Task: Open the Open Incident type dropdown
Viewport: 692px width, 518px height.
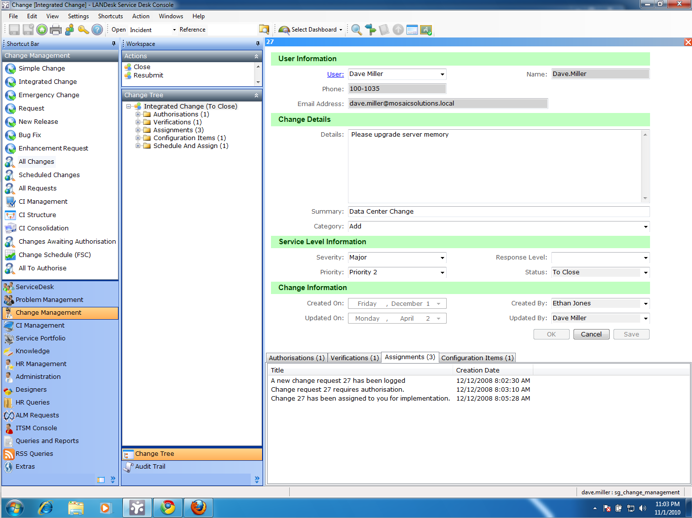Action: pyautogui.click(x=174, y=30)
